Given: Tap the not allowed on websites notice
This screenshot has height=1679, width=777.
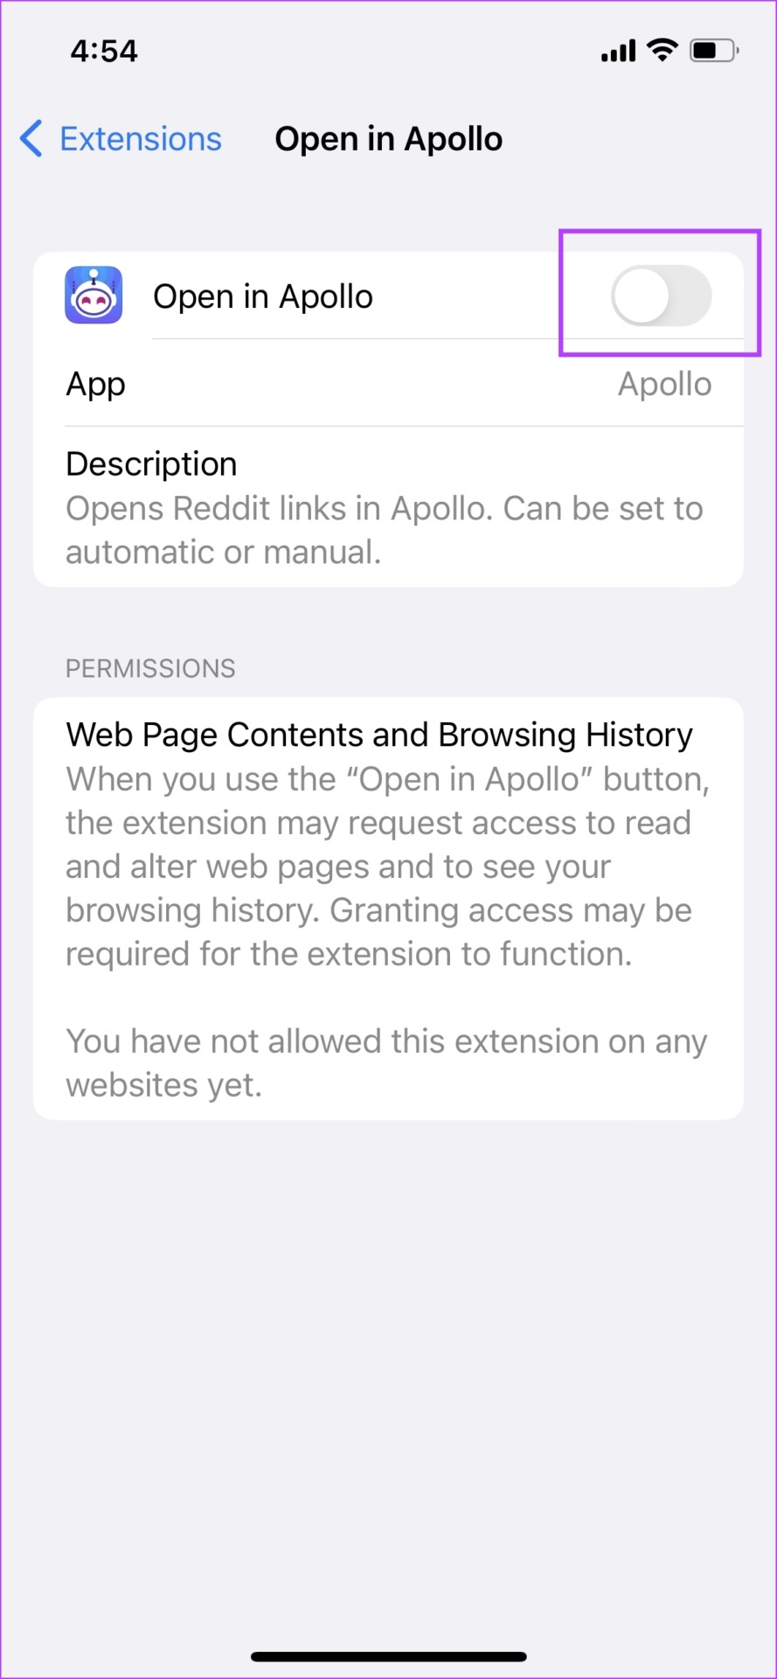Looking at the screenshot, I should [386, 1063].
